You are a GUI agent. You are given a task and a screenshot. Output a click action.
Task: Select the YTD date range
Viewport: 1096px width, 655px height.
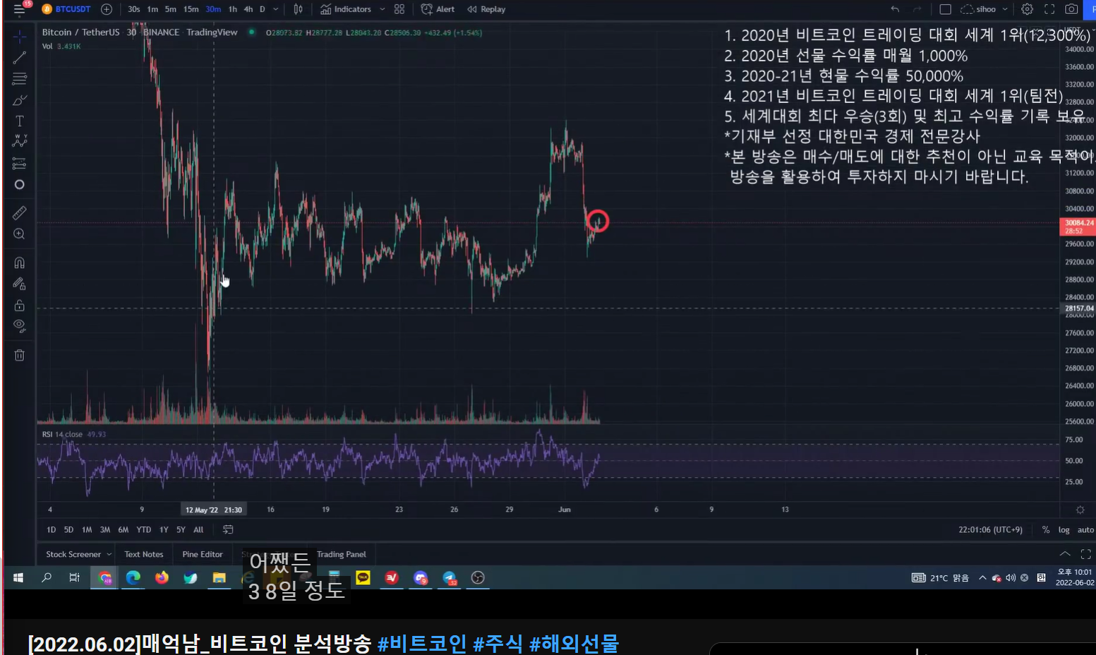click(x=144, y=529)
